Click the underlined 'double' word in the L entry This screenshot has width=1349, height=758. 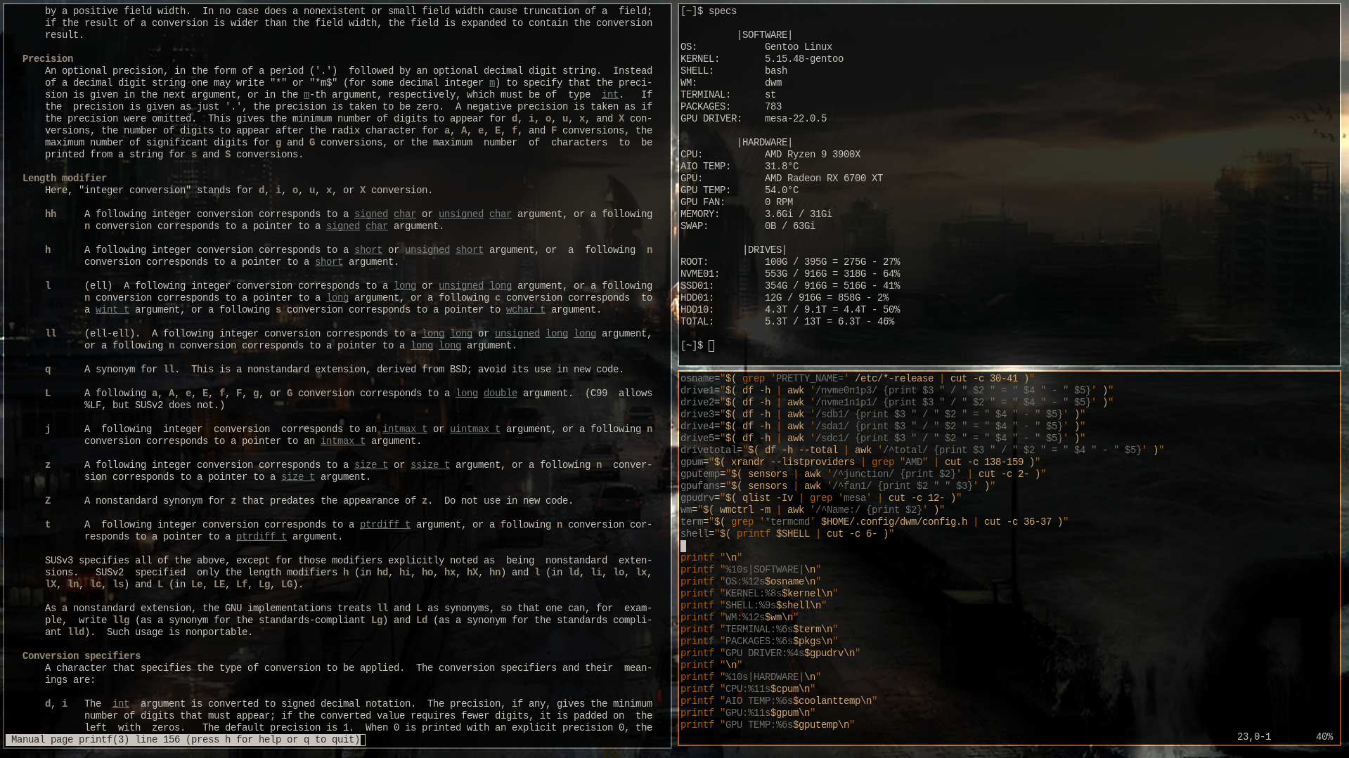click(x=501, y=393)
